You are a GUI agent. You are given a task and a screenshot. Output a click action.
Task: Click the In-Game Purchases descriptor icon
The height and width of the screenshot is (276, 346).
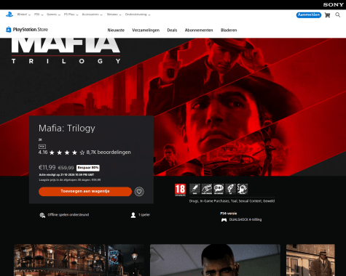[207, 189]
